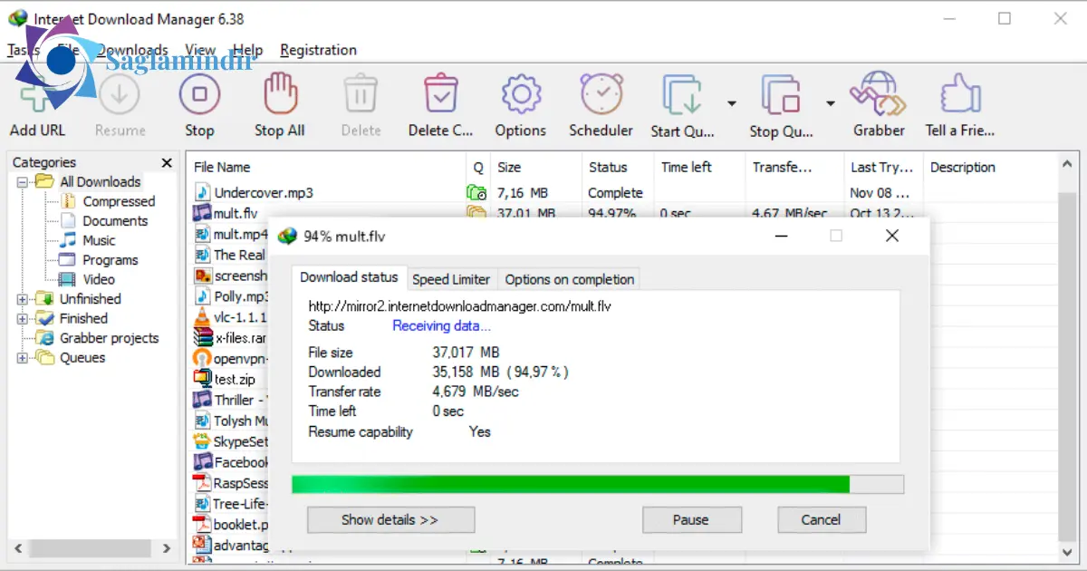Switch to Options on completion tab
The width and height of the screenshot is (1087, 571).
click(x=570, y=279)
